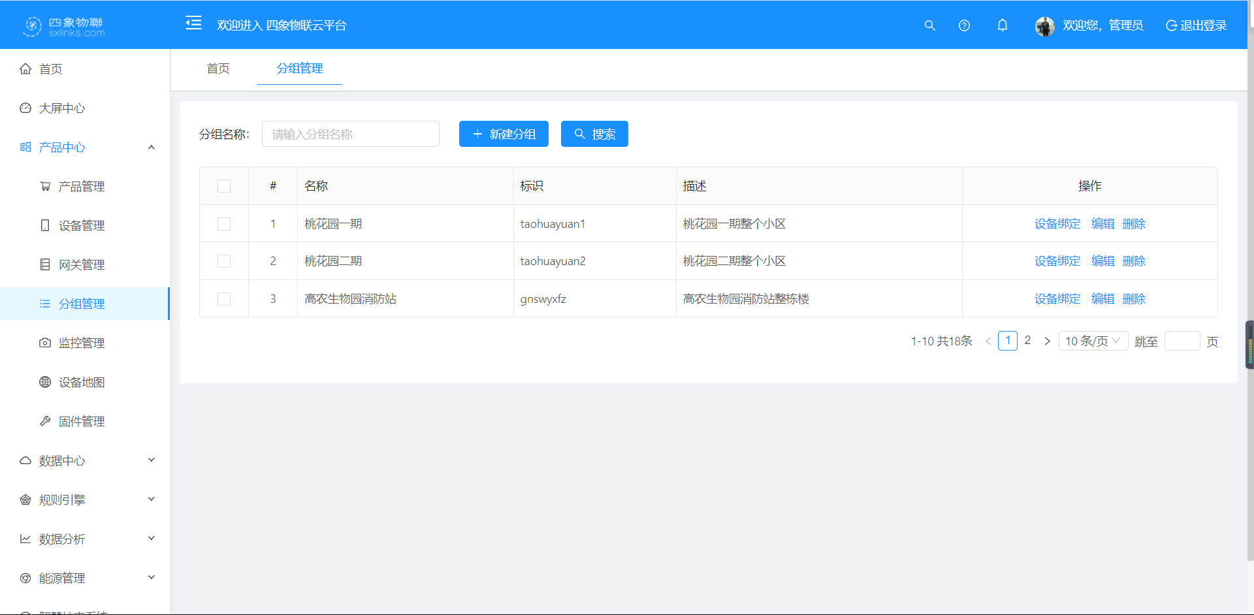Screen dimensions: 1254x615
Task: Switch to the 首页 tab
Action: [217, 69]
